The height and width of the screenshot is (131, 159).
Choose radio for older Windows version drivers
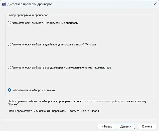click(x=10, y=44)
